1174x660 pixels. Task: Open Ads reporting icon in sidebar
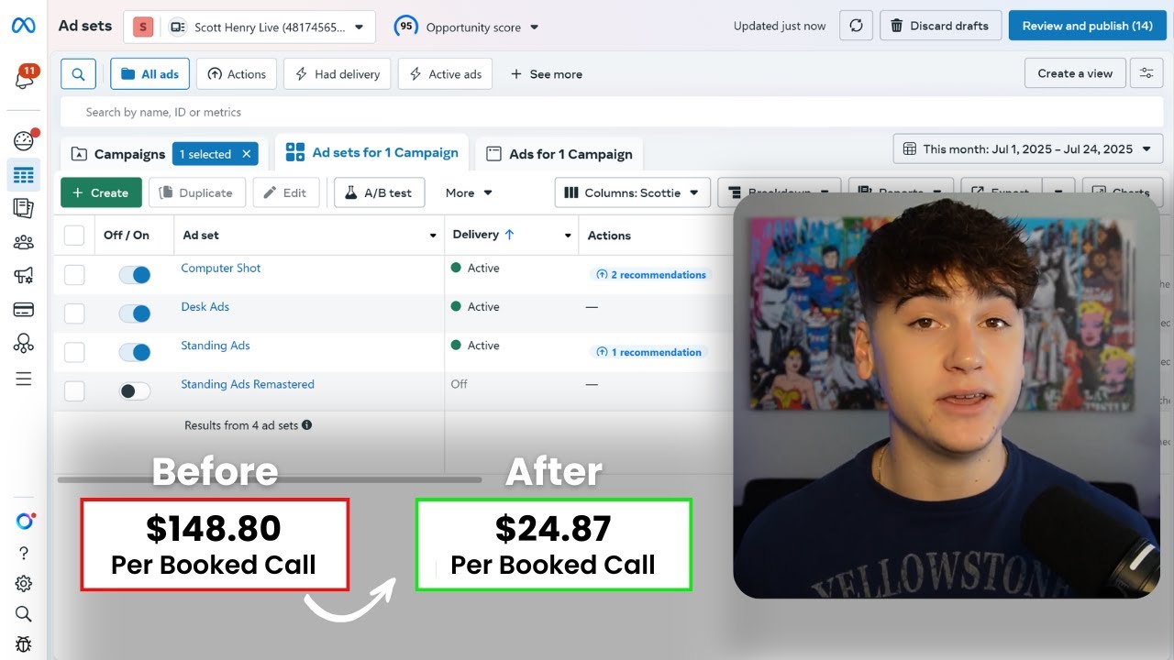(24, 209)
